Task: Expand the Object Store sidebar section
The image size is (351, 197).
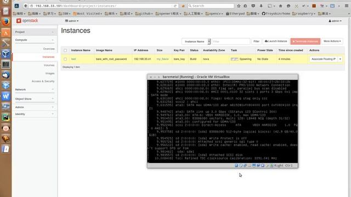Action: click(x=35, y=99)
